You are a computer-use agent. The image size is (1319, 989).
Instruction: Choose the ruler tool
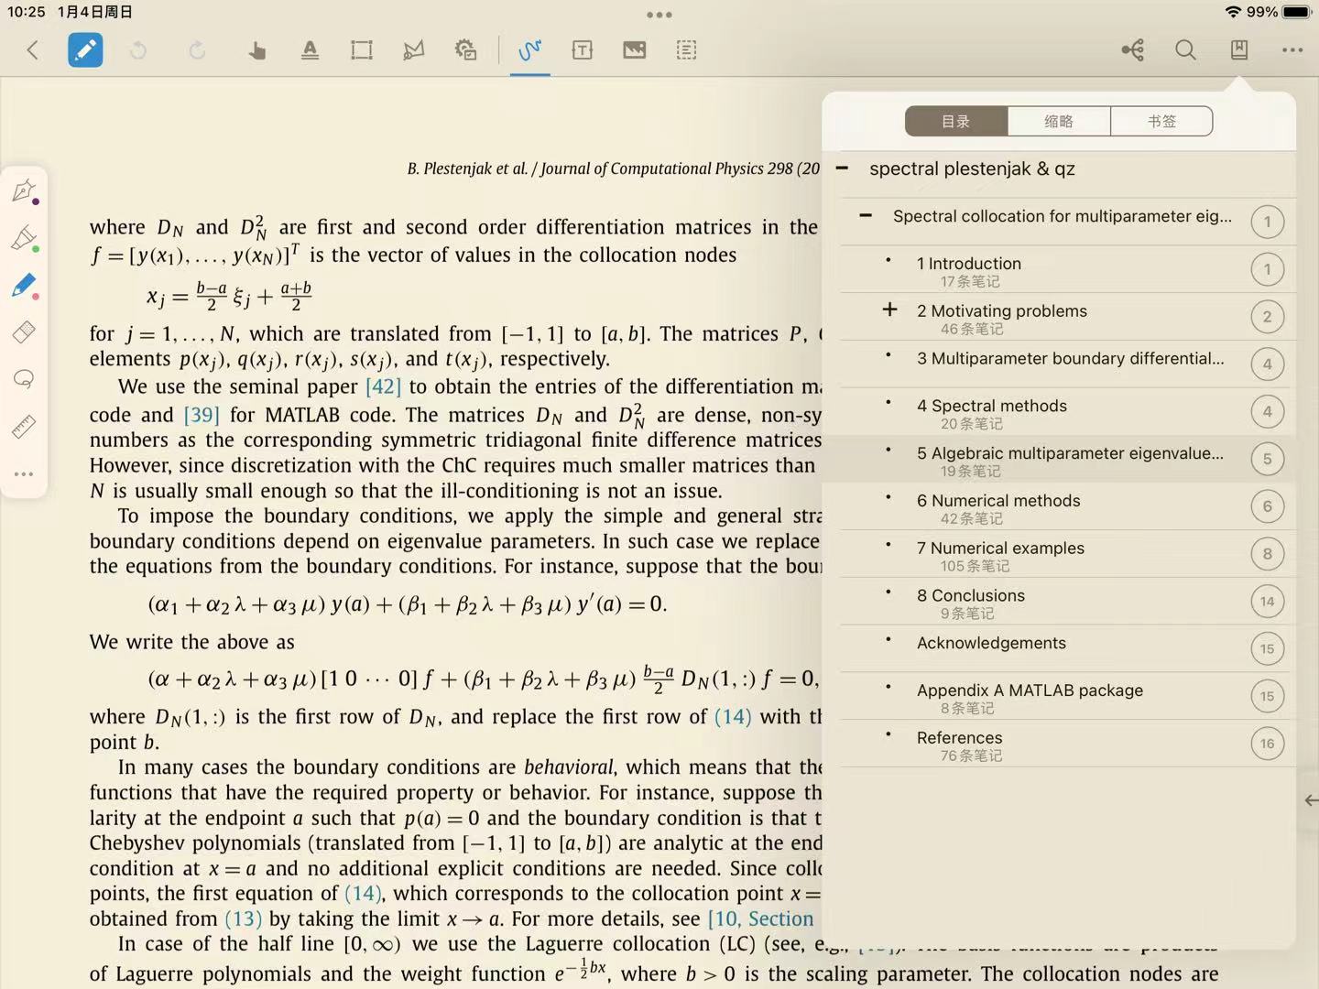point(24,427)
